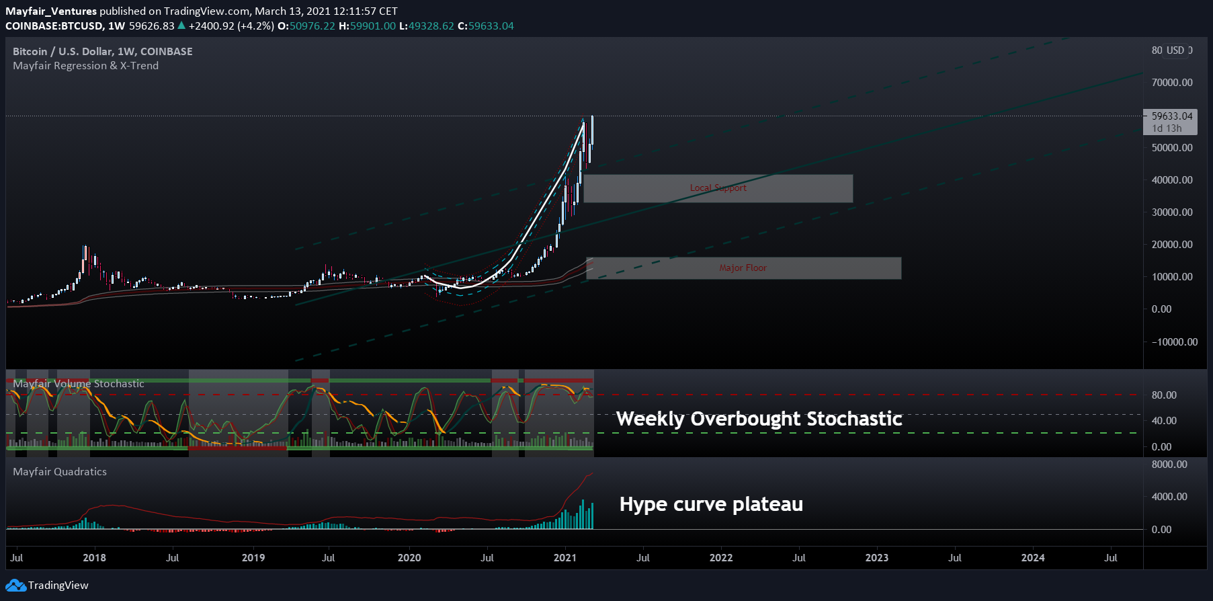This screenshot has width=1213, height=601.
Task: Click the green up-triangle change indicator
Action: tap(181, 26)
